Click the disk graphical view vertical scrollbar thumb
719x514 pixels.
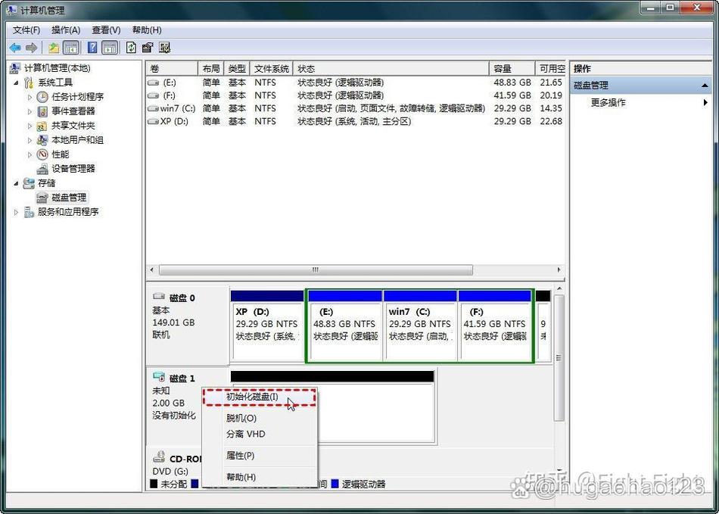tap(559, 357)
